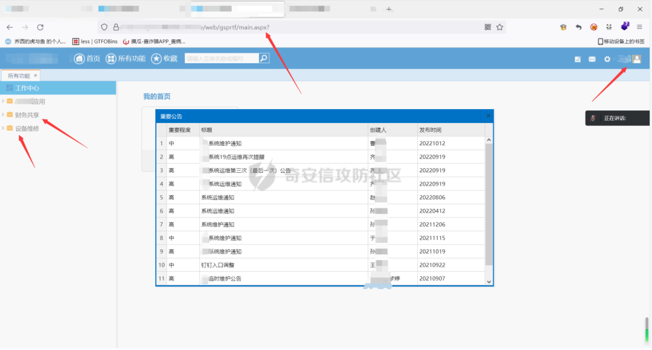The height and width of the screenshot is (350, 652).
Task: Click the search menu input field
Action: point(222,58)
